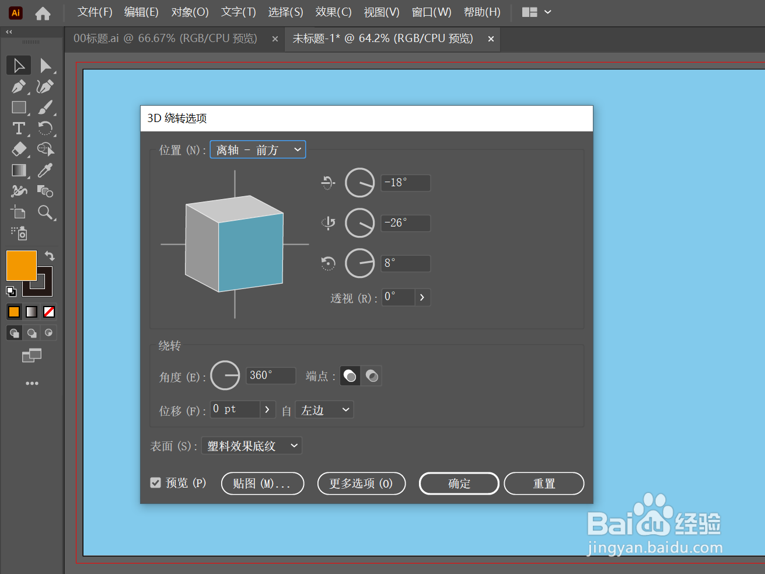This screenshot has width=765, height=574.
Task: Select the Paintbrush tool
Action: [x=45, y=107]
